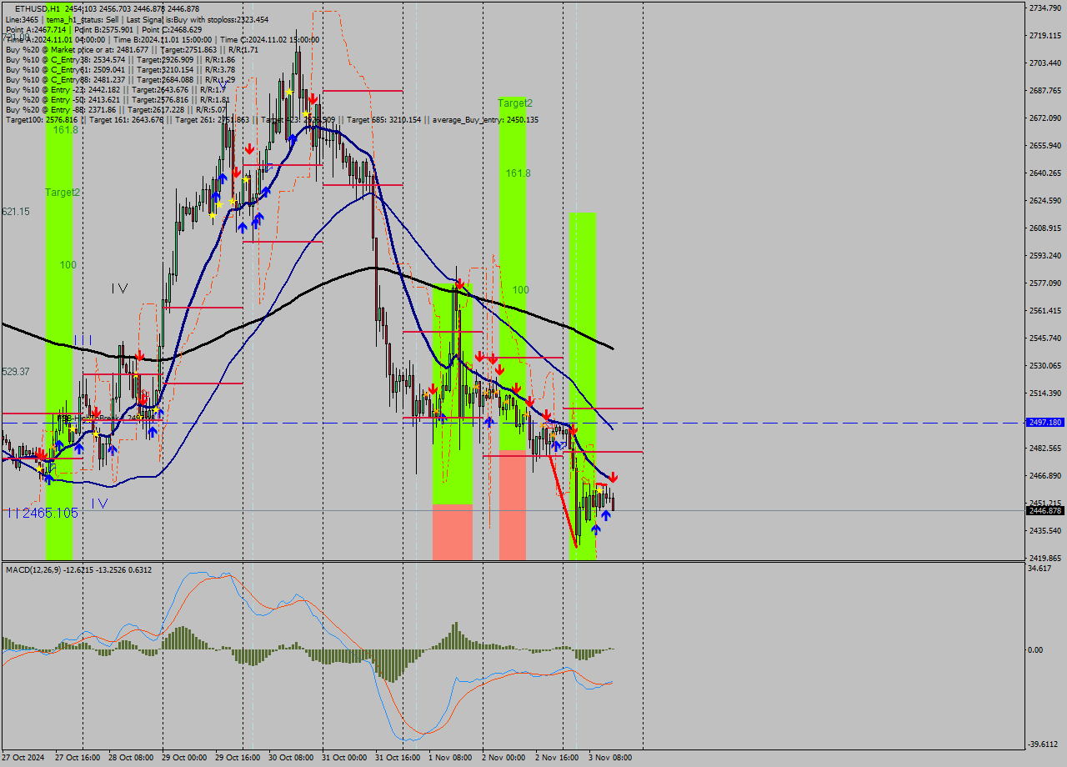The image size is (1067, 767).
Task: Click the Target2 label above the middle green bar
Action: [515, 103]
